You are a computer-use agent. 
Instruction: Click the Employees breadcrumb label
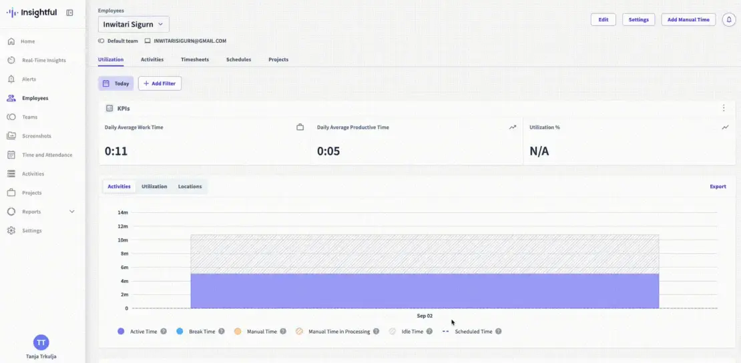coord(109,11)
